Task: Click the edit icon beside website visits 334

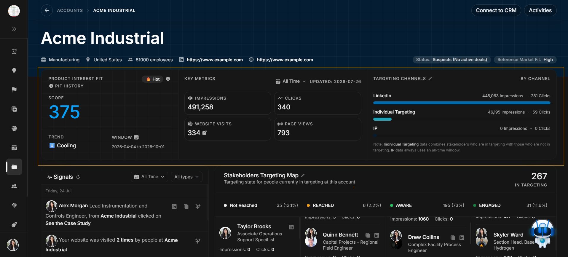Action: tap(204, 133)
